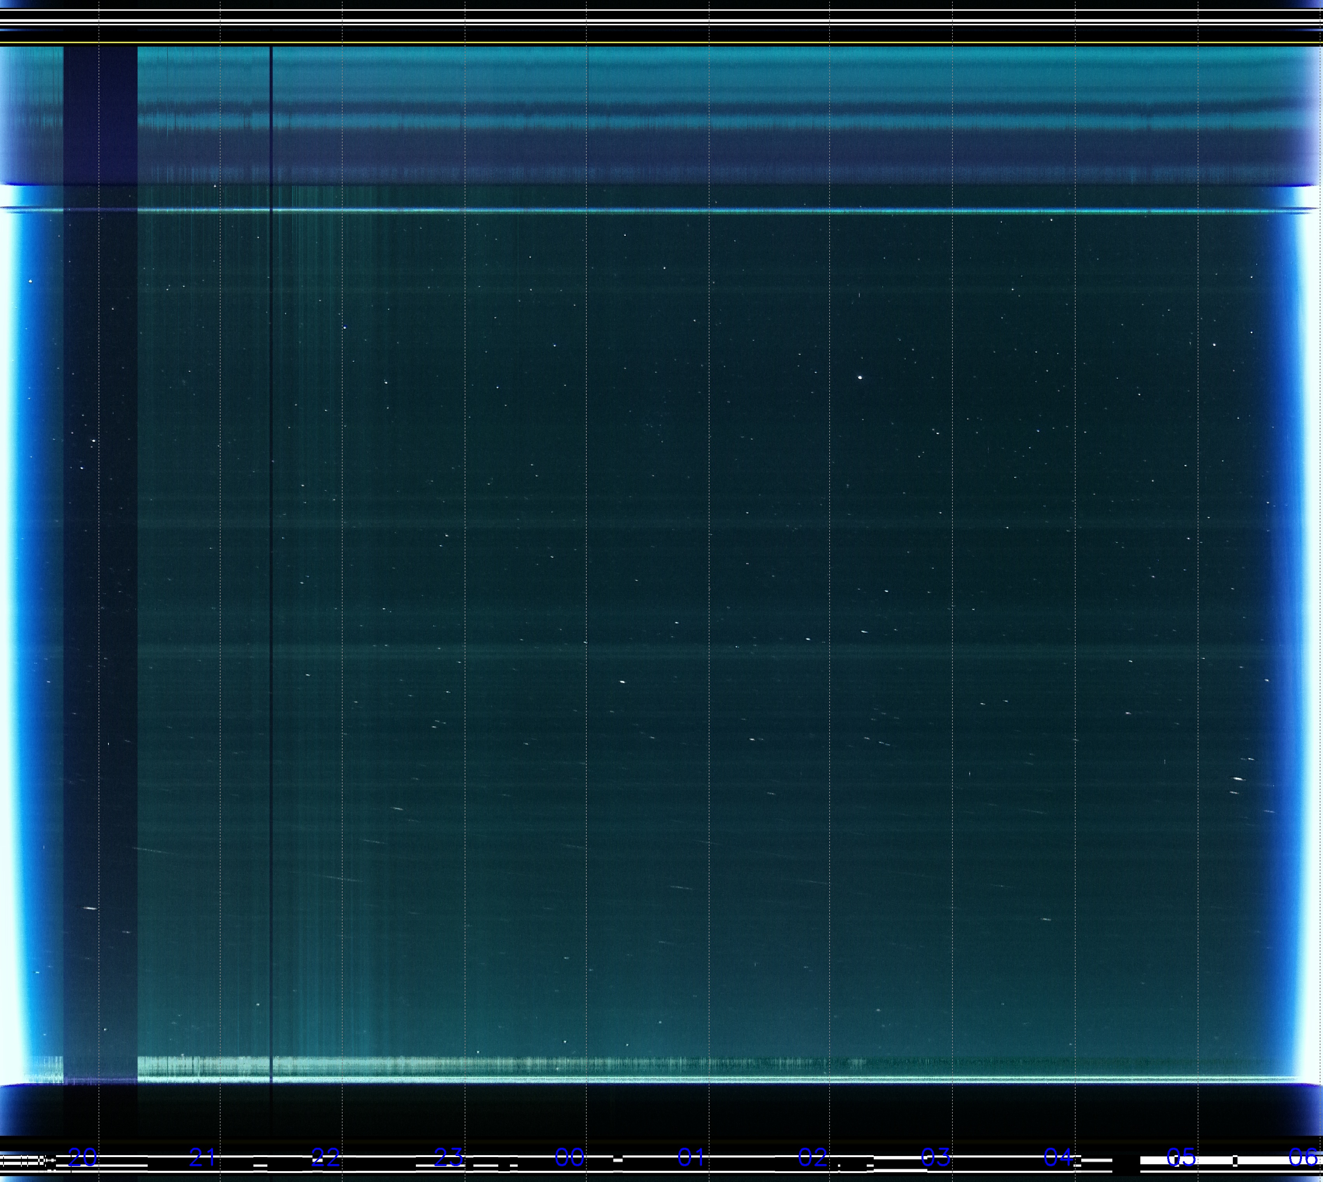Select the 02 hour marker
This screenshot has width=1323, height=1182.
pos(813,1157)
